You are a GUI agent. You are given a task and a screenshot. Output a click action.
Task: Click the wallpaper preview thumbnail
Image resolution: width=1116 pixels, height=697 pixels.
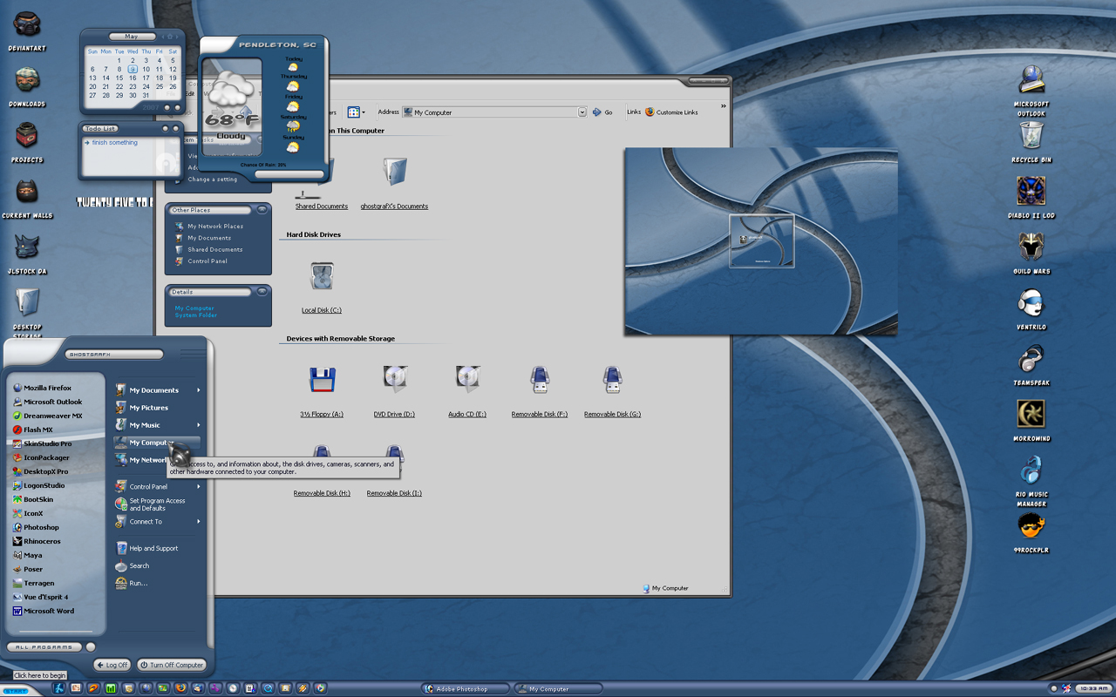click(761, 241)
